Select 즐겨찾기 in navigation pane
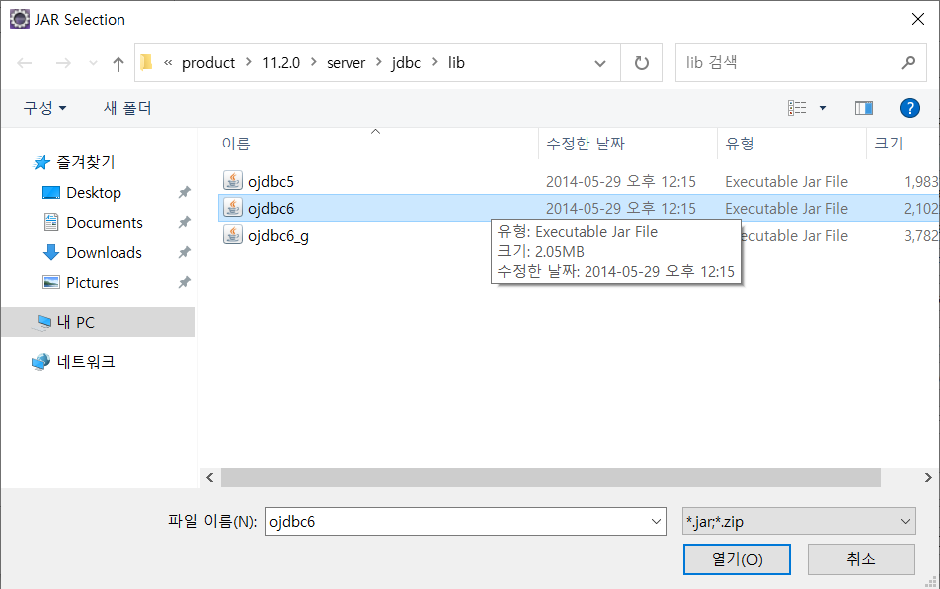Viewport: 940px width, 589px height. point(85,162)
